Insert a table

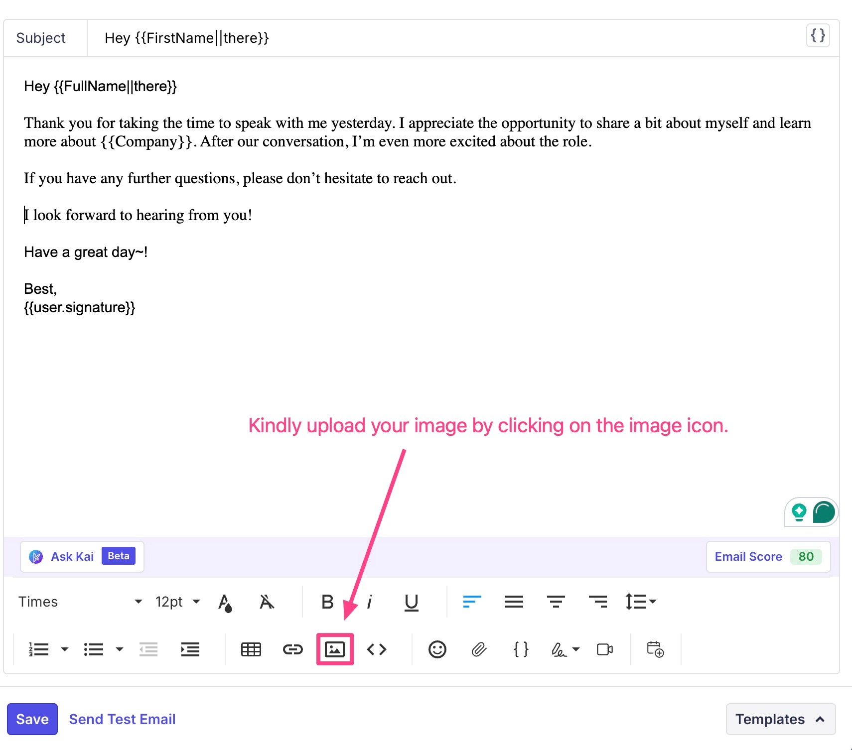(251, 649)
